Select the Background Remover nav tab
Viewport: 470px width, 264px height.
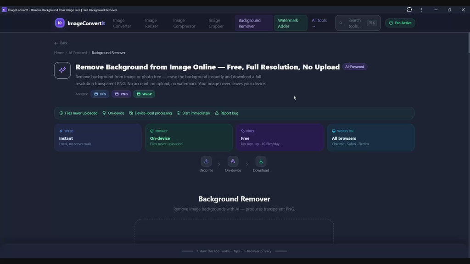coord(253,23)
